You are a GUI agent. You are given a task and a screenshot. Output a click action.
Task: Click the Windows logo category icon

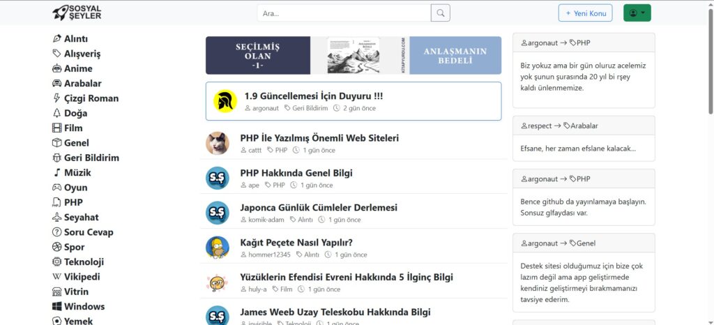point(57,307)
